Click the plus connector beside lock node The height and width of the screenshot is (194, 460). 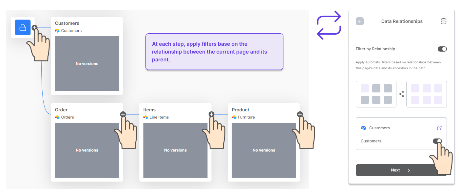tap(34, 28)
